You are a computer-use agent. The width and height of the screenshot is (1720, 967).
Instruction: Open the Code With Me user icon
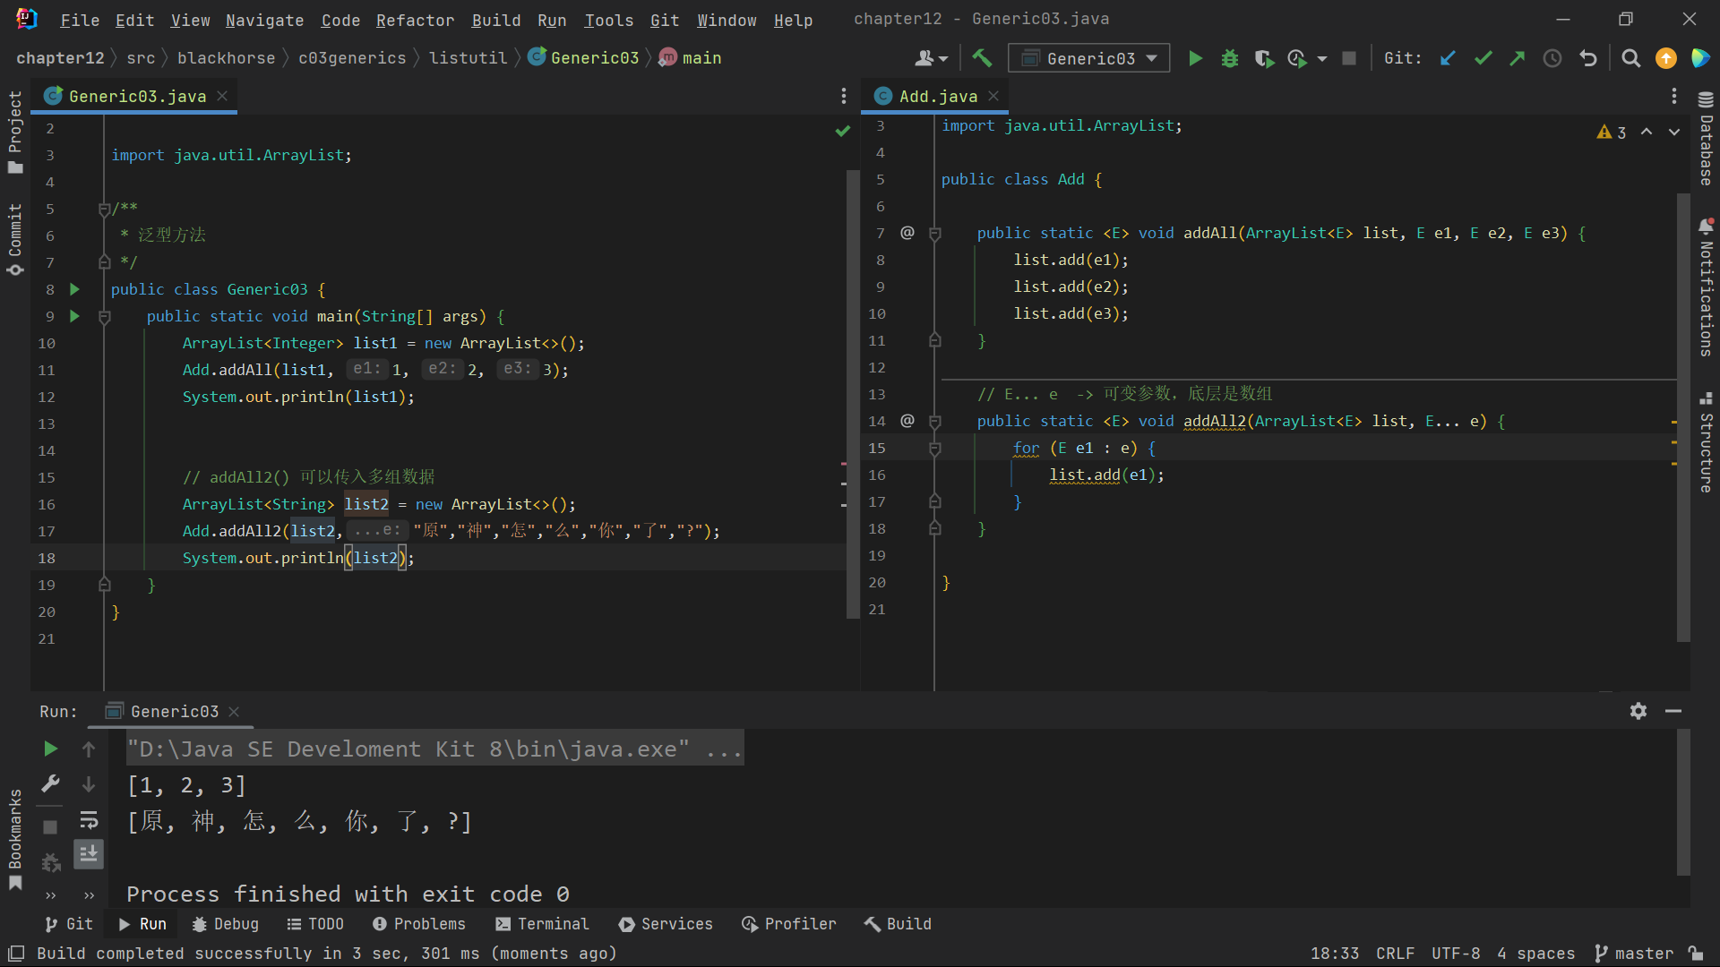tap(931, 58)
